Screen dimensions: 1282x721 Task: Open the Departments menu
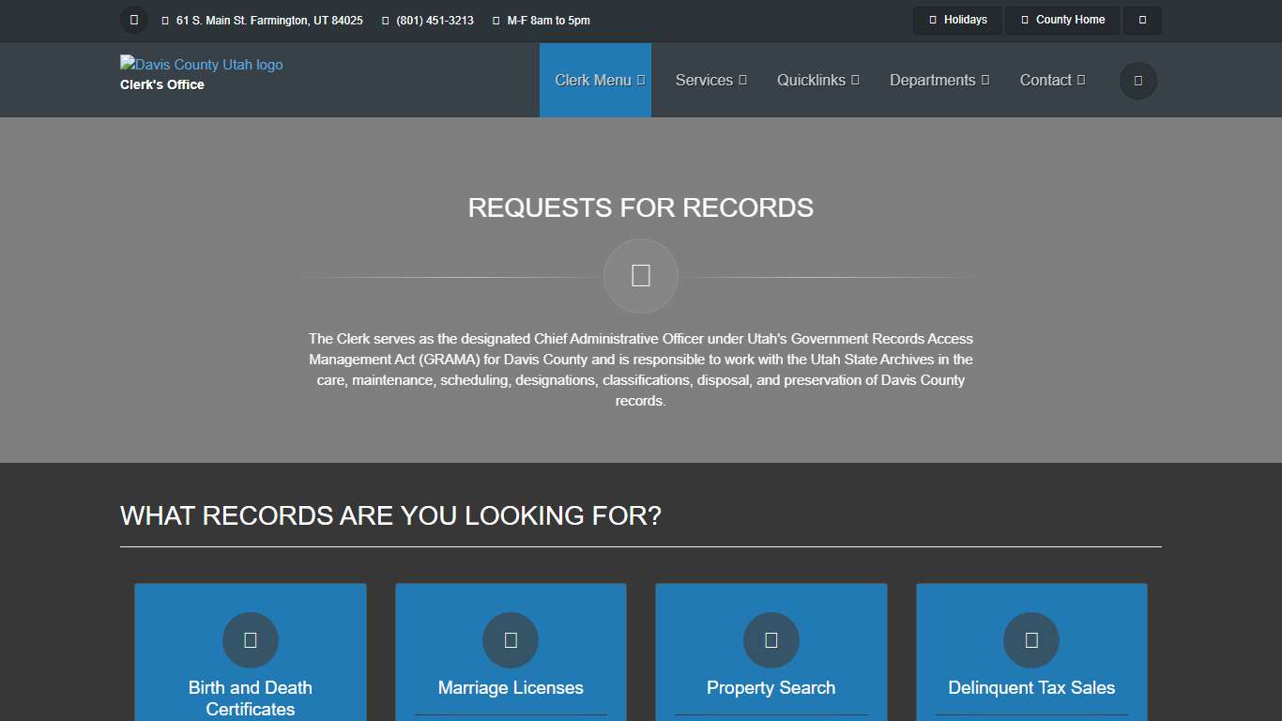(x=939, y=81)
